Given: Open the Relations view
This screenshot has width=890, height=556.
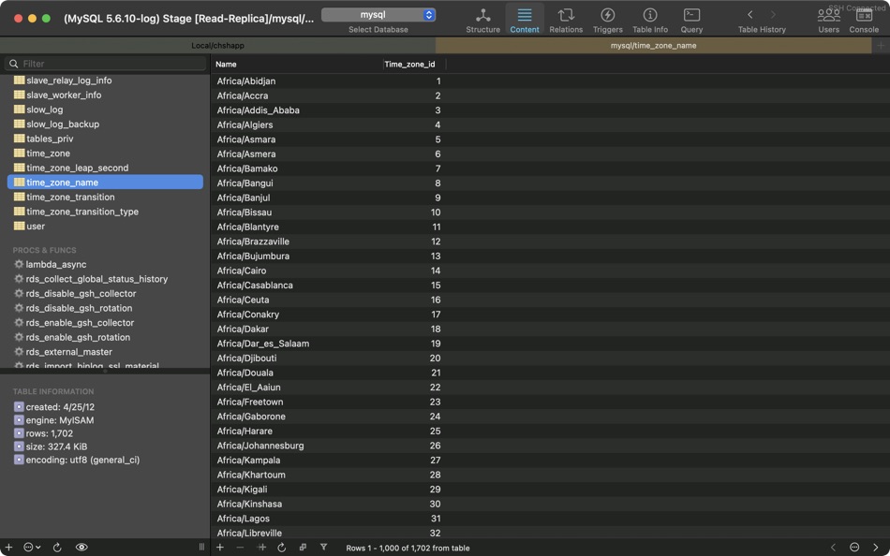Looking at the screenshot, I should 565,21.
